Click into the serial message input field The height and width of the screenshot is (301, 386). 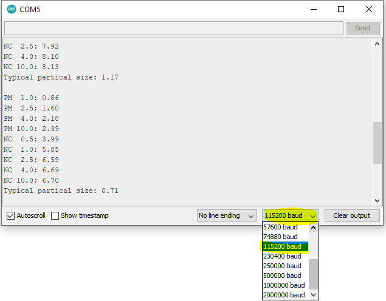pyautogui.click(x=174, y=28)
